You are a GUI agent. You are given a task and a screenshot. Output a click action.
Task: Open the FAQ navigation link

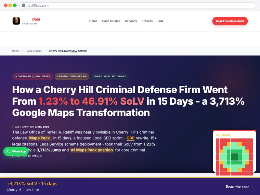pyautogui.click(x=160, y=21)
